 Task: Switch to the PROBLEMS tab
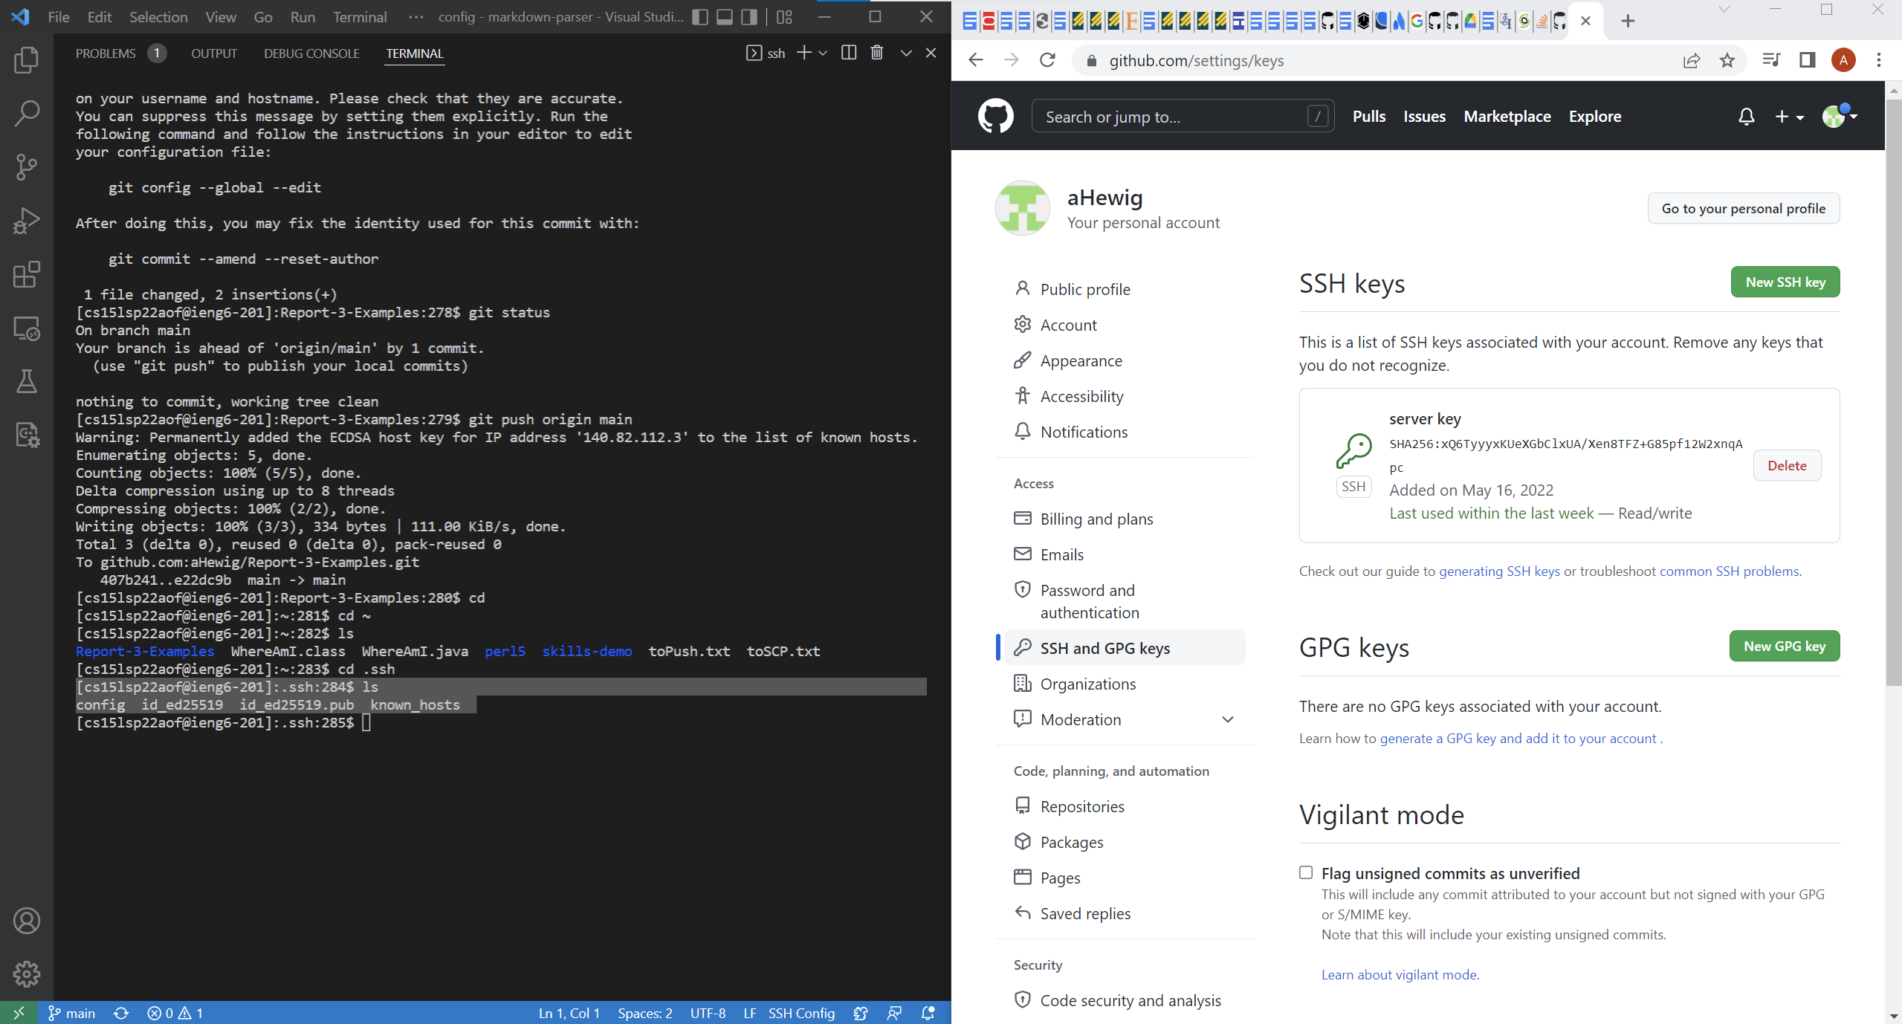(x=106, y=54)
